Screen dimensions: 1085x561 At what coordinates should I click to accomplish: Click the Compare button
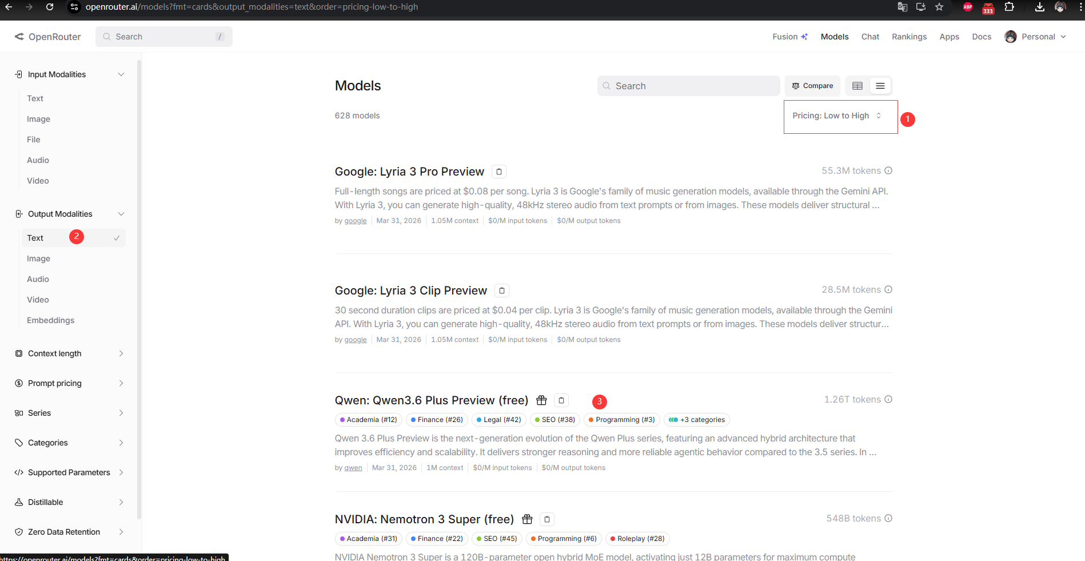(812, 86)
